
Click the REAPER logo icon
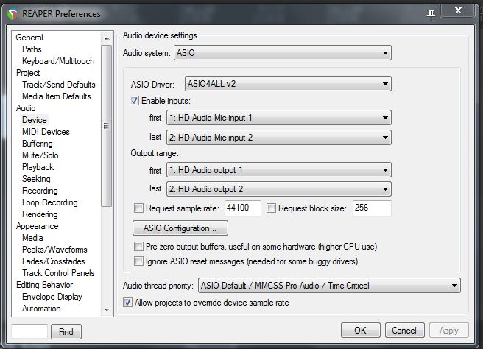coord(13,14)
